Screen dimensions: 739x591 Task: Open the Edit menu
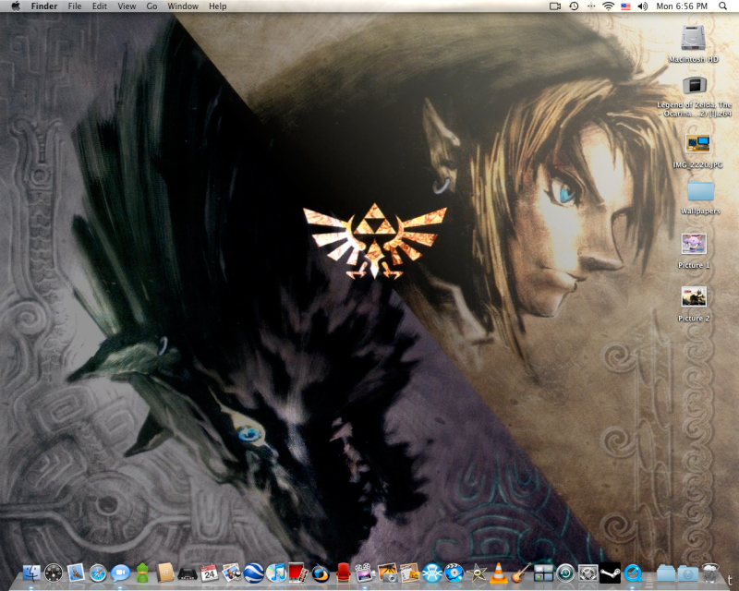pyautogui.click(x=100, y=6)
